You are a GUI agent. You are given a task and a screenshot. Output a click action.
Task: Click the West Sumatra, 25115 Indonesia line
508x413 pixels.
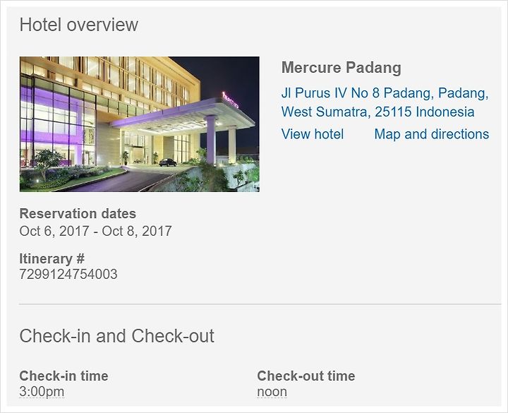[x=377, y=112]
